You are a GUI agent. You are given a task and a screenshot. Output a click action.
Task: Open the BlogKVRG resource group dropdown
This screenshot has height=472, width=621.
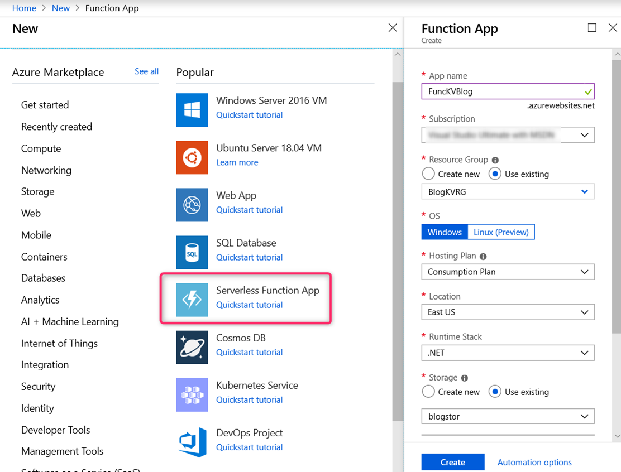508,191
